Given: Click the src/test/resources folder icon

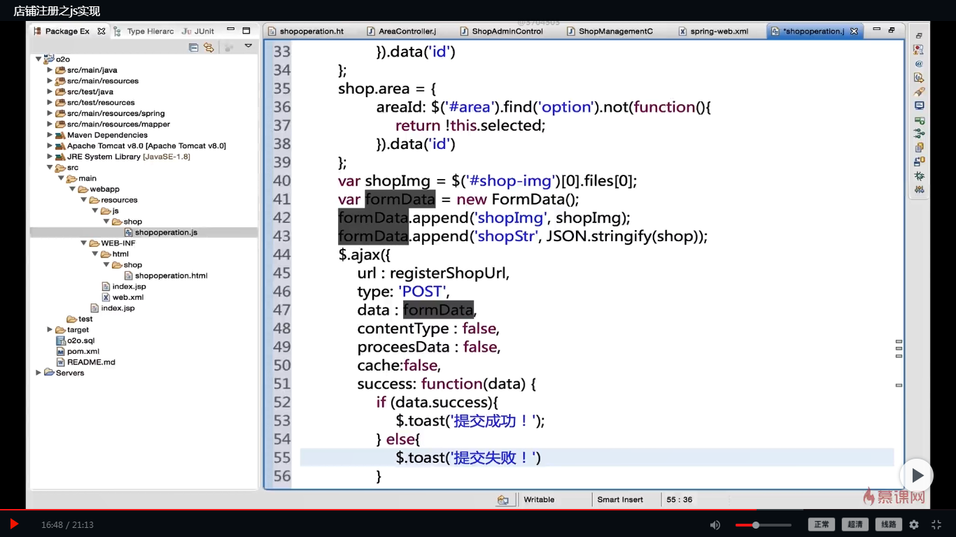Looking at the screenshot, I should pyautogui.click(x=60, y=102).
